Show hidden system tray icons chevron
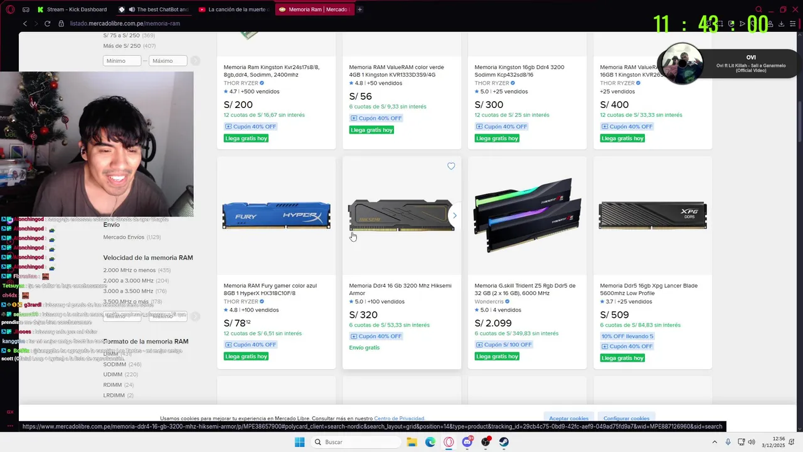The width and height of the screenshot is (803, 452). pos(715,442)
